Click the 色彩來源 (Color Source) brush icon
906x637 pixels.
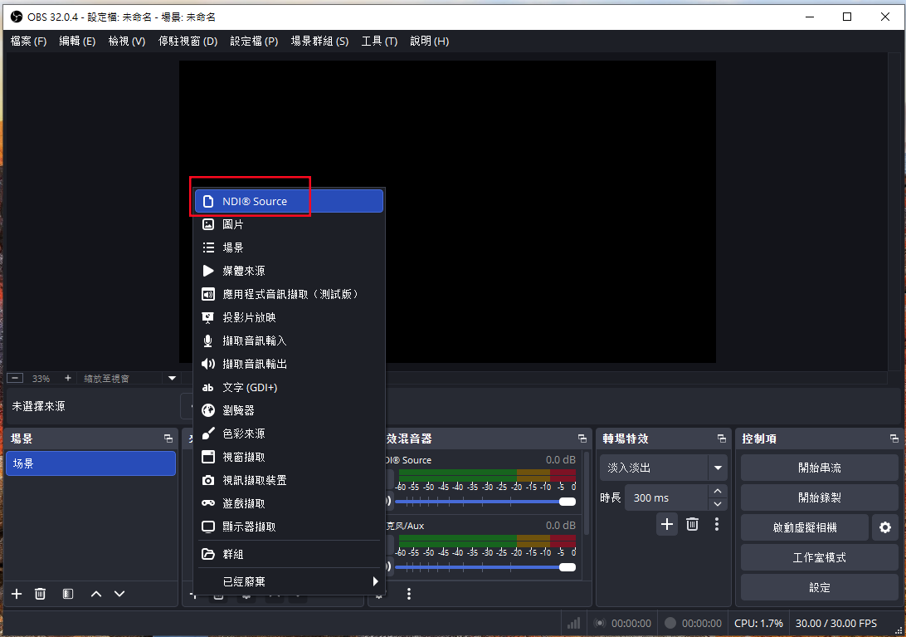(208, 434)
